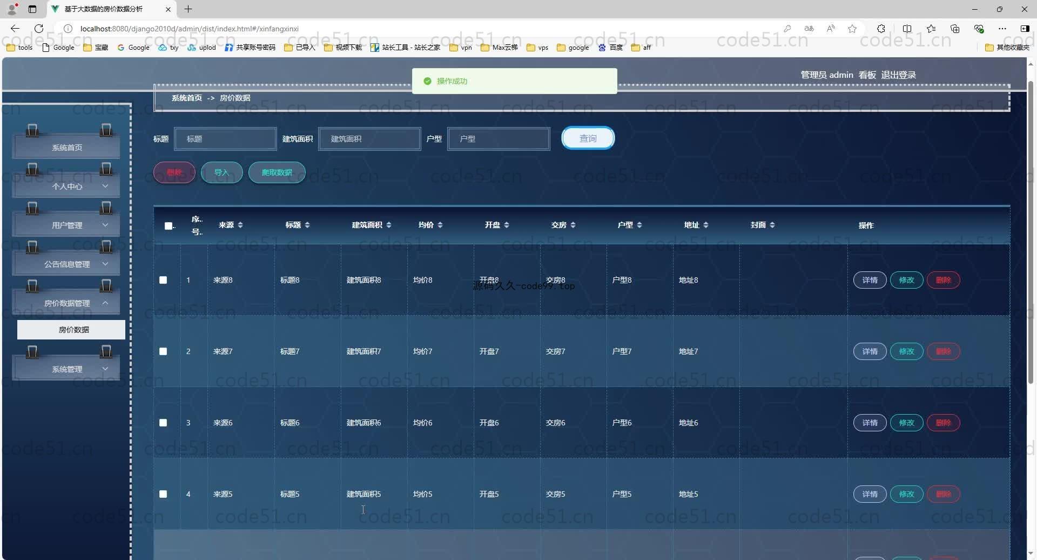Click 系统首页 in the breadcrumb
Image resolution: width=1037 pixels, height=560 pixels.
click(x=187, y=98)
